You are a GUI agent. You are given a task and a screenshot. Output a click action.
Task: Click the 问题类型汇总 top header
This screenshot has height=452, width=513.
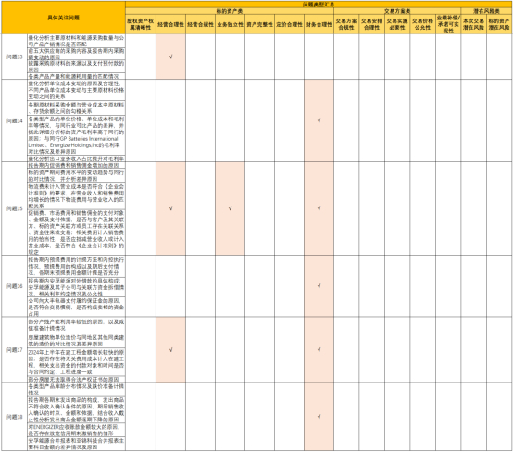coord(319,5)
